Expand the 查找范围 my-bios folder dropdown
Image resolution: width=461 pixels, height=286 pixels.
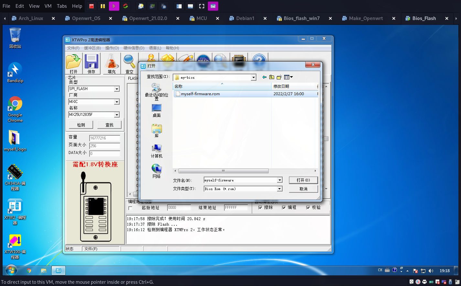click(x=253, y=77)
